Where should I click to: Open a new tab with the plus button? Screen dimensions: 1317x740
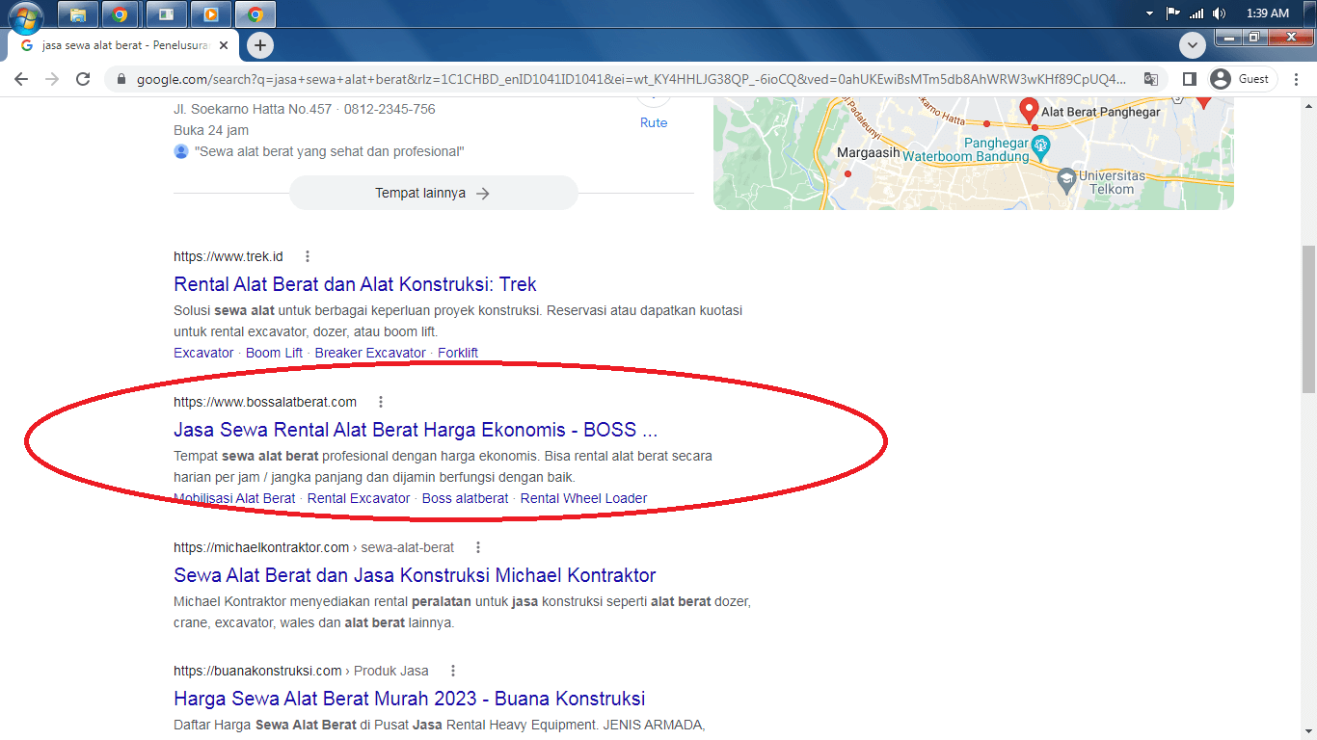[x=259, y=45]
